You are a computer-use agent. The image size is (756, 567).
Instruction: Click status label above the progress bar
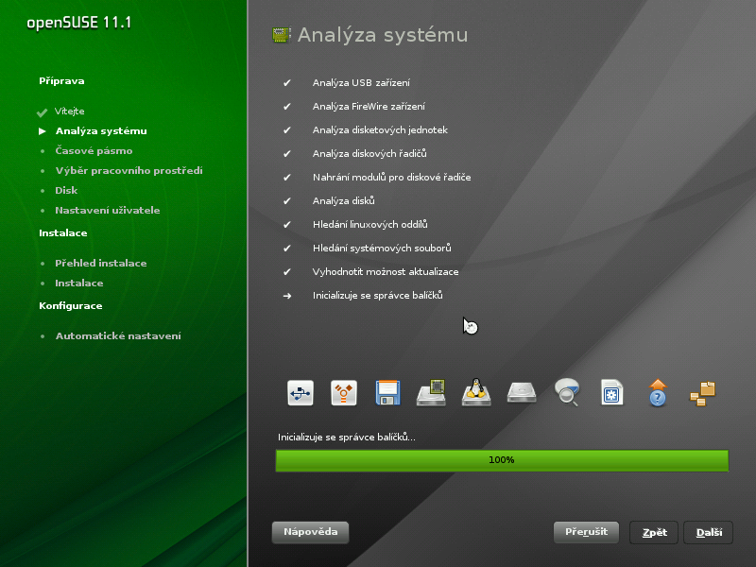[x=346, y=438]
